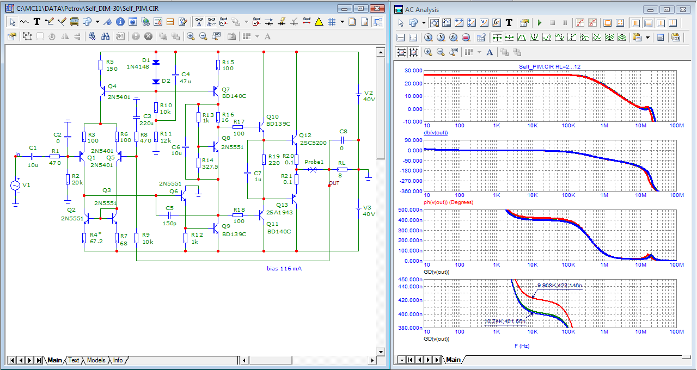Click the Find binoculars icon in schematic toolbar
Viewport: 697px width, 370px height.
point(92,36)
